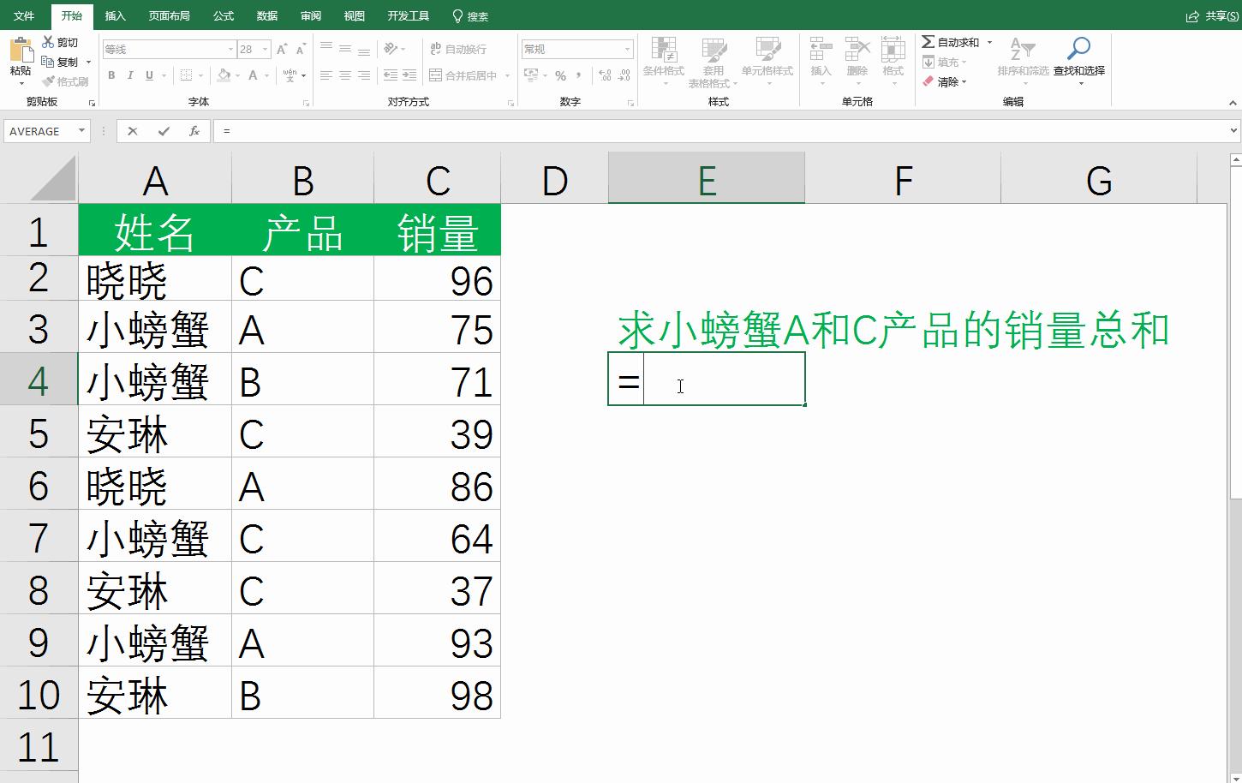Confirm formula entry with the checkmark

(164, 131)
